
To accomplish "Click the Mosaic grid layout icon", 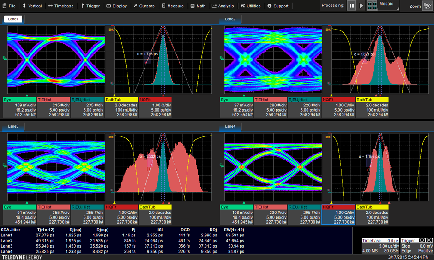I will 372,6.
